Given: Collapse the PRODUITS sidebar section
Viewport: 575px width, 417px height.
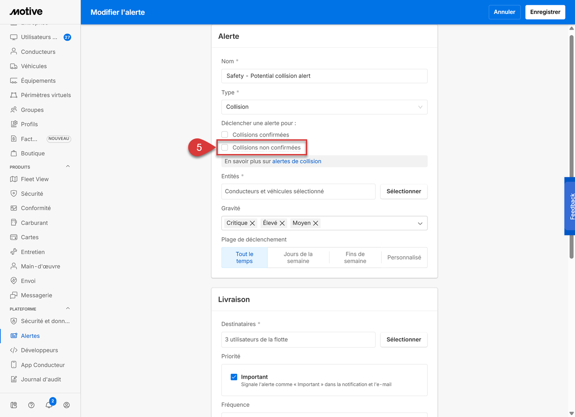Looking at the screenshot, I should [68, 167].
